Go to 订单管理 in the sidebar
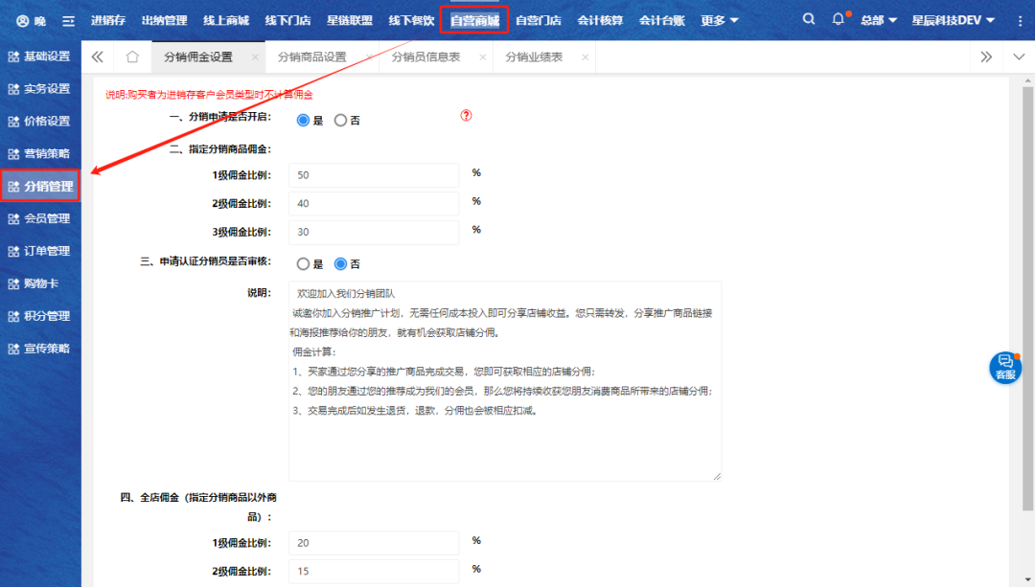This screenshot has width=1035, height=587. click(40, 251)
